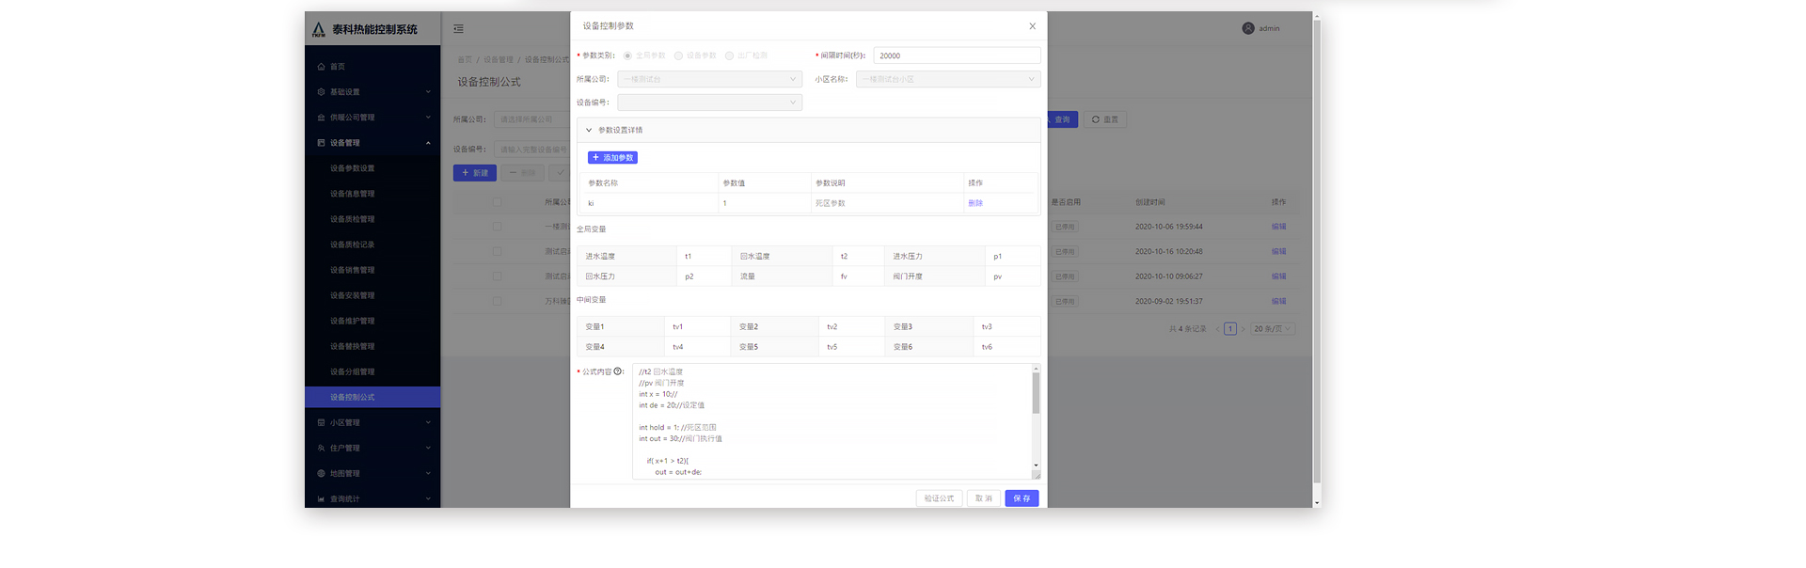
Task: Open 设备参数设置 in the sidebar menu
Action: pyautogui.click(x=352, y=168)
